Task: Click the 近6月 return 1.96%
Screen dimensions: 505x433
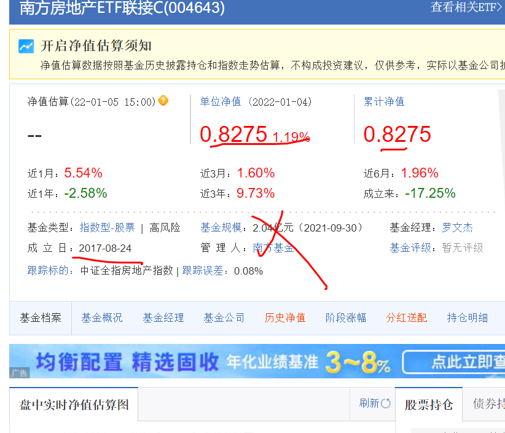Action: click(420, 173)
